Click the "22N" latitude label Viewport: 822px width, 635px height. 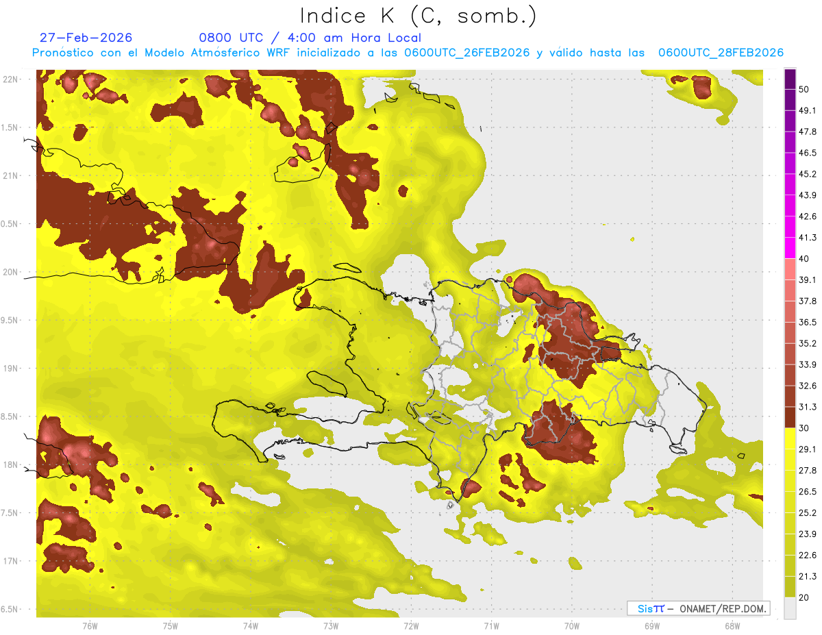11,79
